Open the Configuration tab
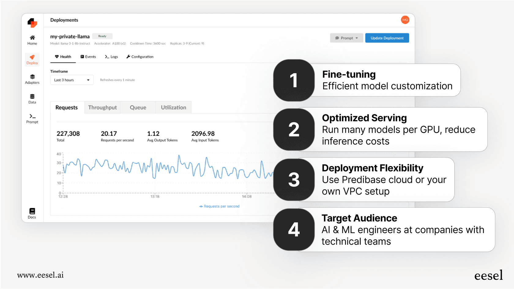Screen dimensions: 514x289 [x=140, y=57]
